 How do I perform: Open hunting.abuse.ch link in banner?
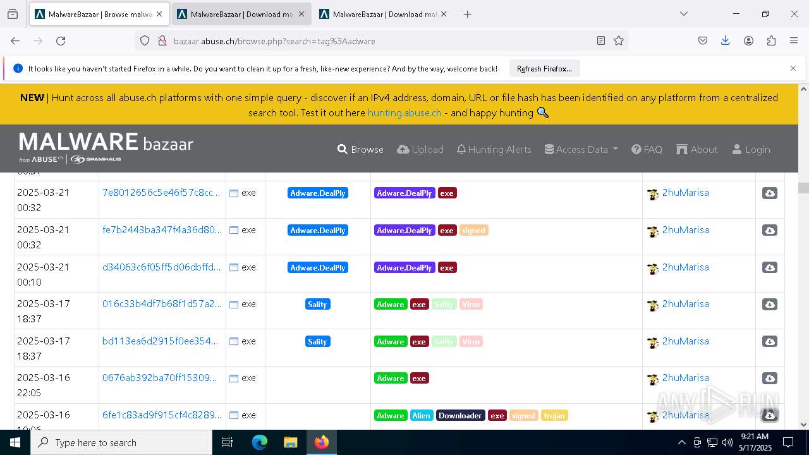404,112
